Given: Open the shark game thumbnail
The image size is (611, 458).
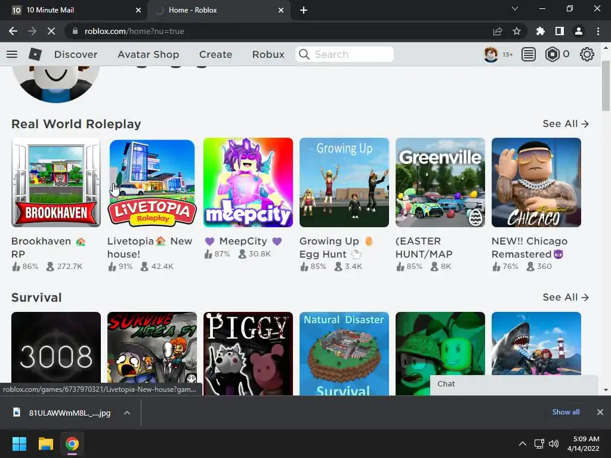Looking at the screenshot, I should tap(536, 343).
